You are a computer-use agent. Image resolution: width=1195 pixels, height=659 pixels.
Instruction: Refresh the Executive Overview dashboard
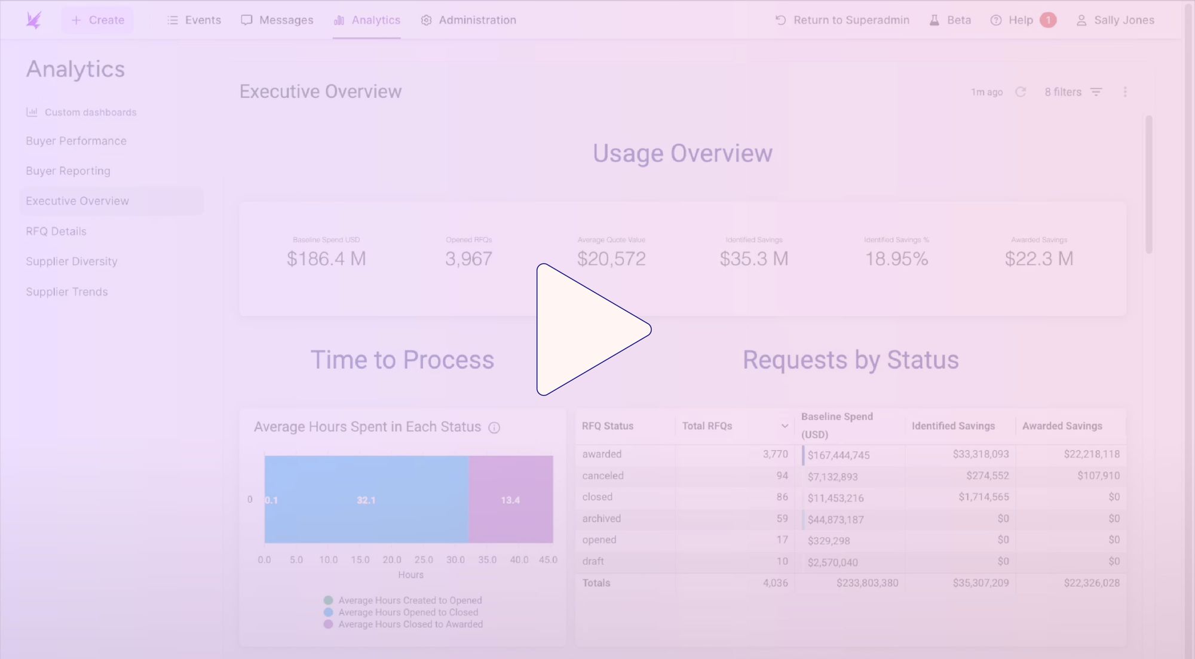click(1021, 92)
